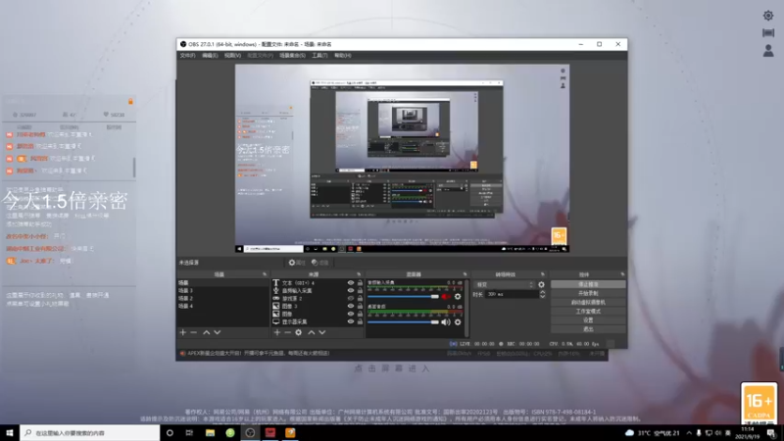Open the 工具(T) menu
Image resolution: width=784 pixels, height=441 pixels.
(319, 56)
